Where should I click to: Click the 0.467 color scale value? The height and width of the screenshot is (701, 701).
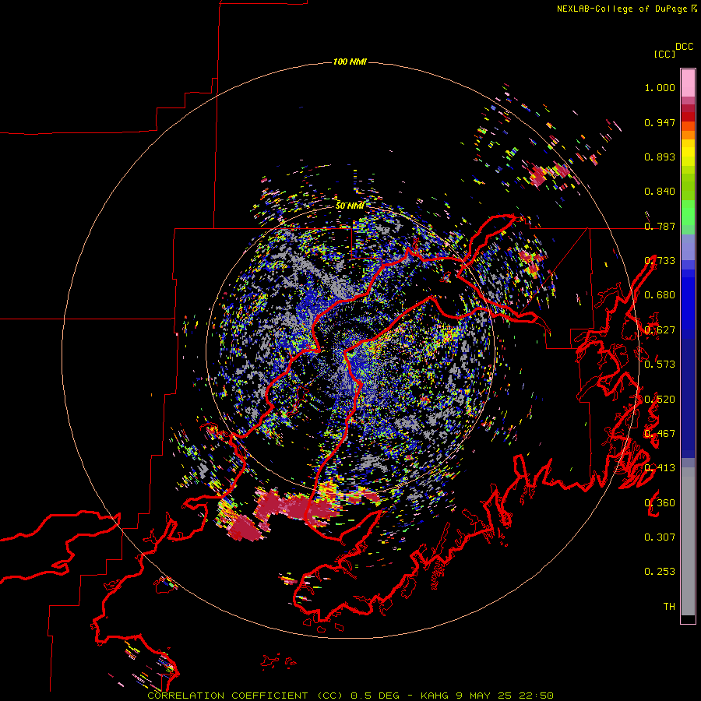pos(660,434)
